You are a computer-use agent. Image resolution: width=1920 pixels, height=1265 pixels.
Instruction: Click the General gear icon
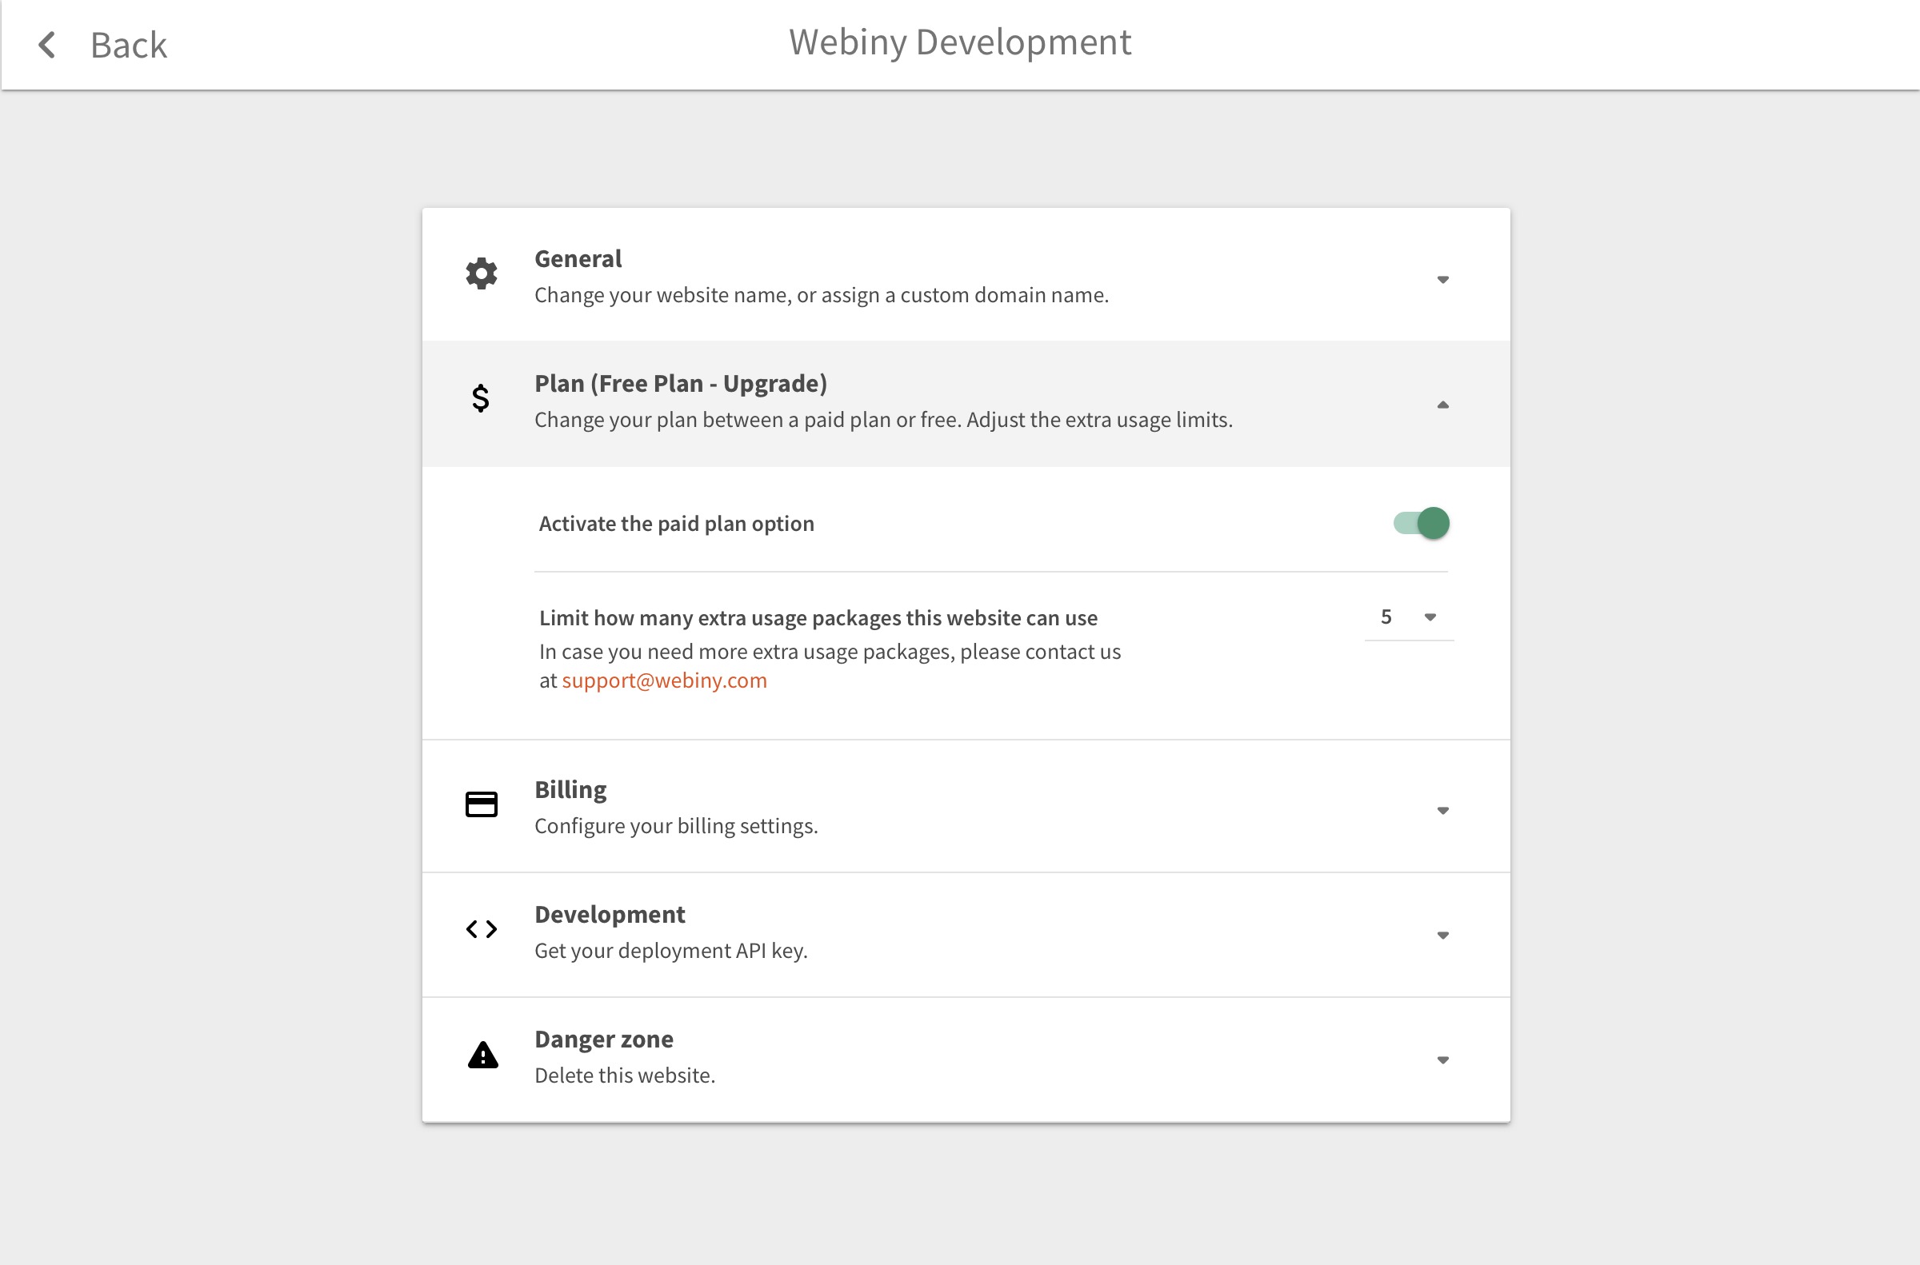click(x=482, y=274)
